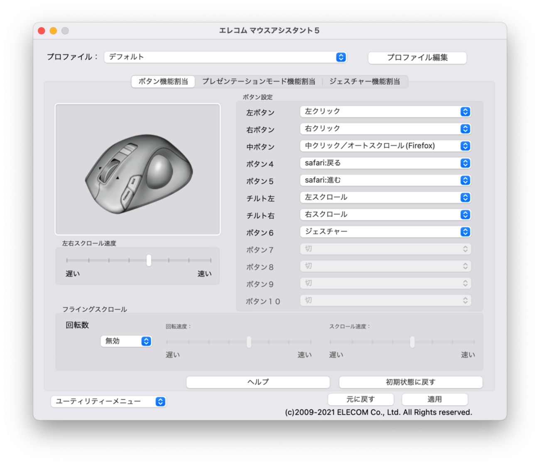540x464 pixels.
Task: Open the チルト右 右スクロール dropdown
Action: click(385, 215)
